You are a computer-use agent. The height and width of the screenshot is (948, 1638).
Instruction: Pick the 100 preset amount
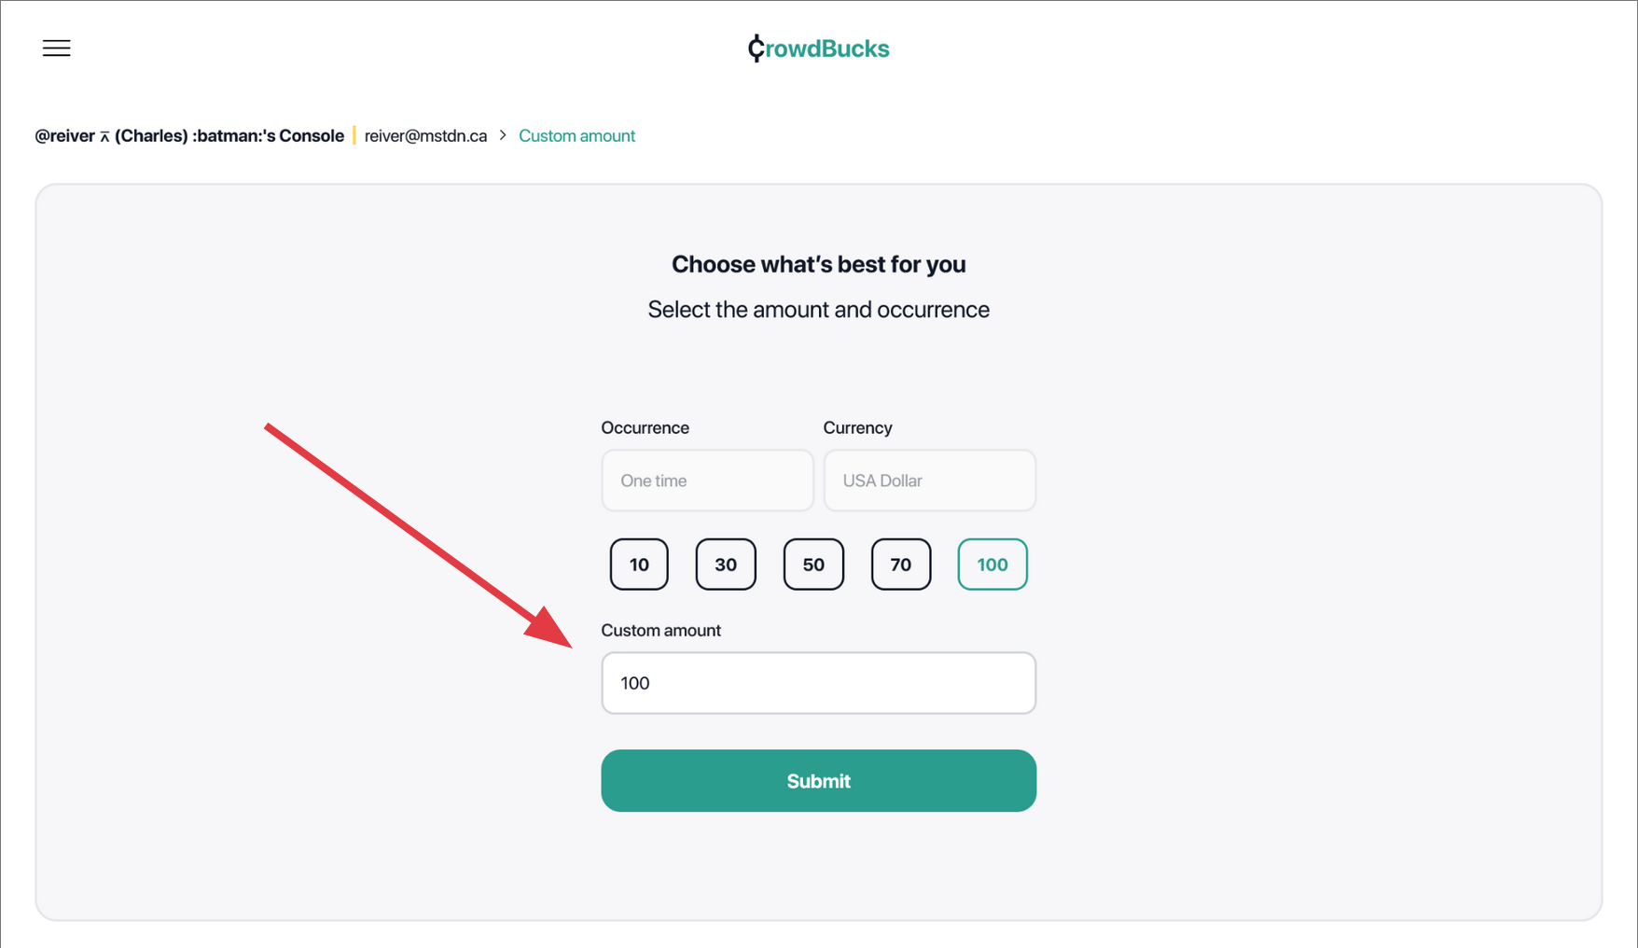(x=993, y=565)
